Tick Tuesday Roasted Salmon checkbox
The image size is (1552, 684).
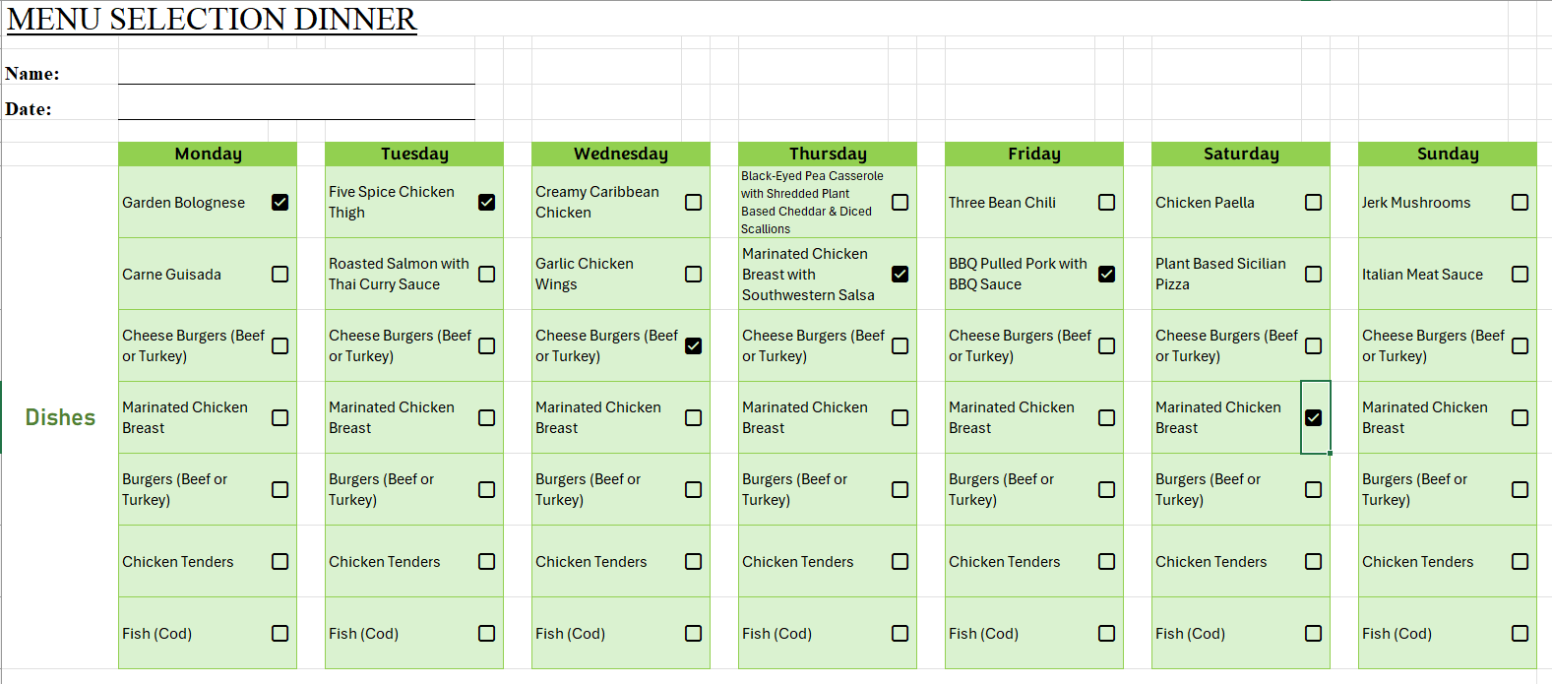click(x=487, y=274)
